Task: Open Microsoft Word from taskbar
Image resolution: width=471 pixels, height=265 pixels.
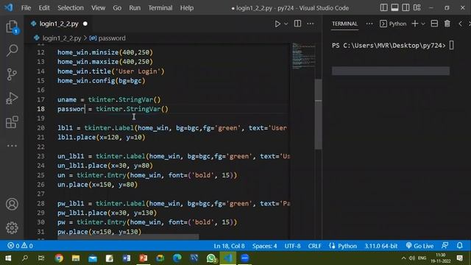Action: 127,258
